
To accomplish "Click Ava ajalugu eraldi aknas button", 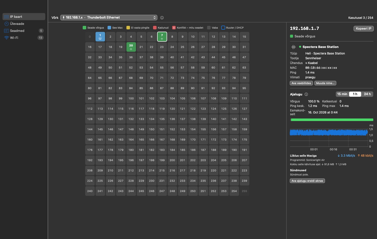I will click(307, 181).
